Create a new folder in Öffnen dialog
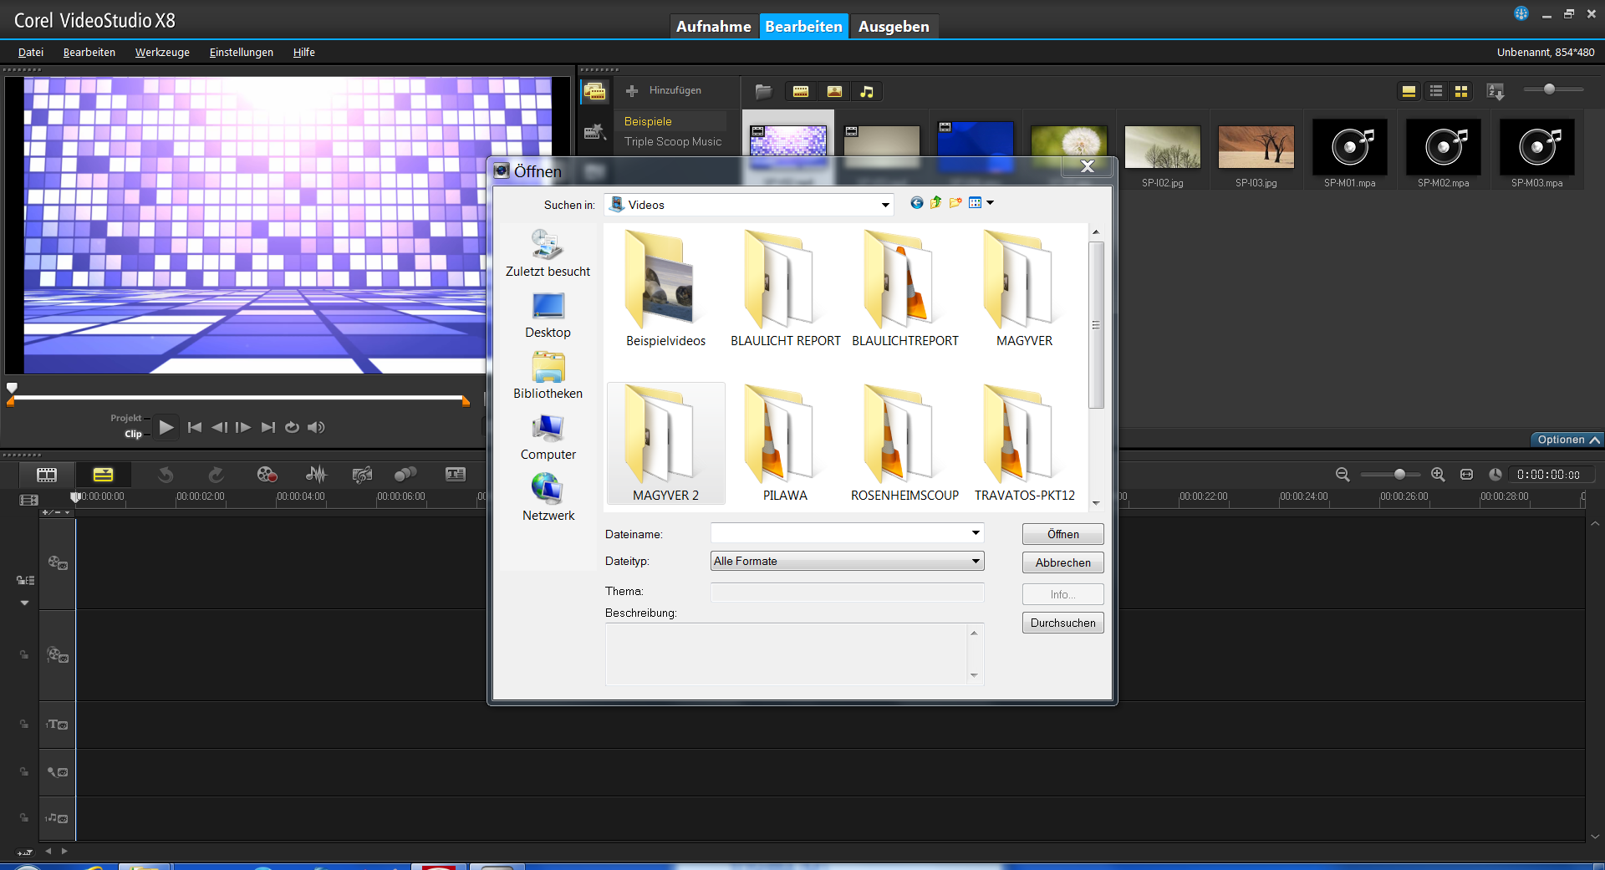The image size is (1605, 870). click(x=955, y=203)
